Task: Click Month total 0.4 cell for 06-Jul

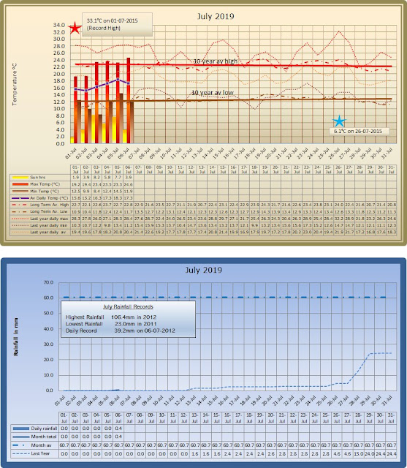Action: click(118, 437)
